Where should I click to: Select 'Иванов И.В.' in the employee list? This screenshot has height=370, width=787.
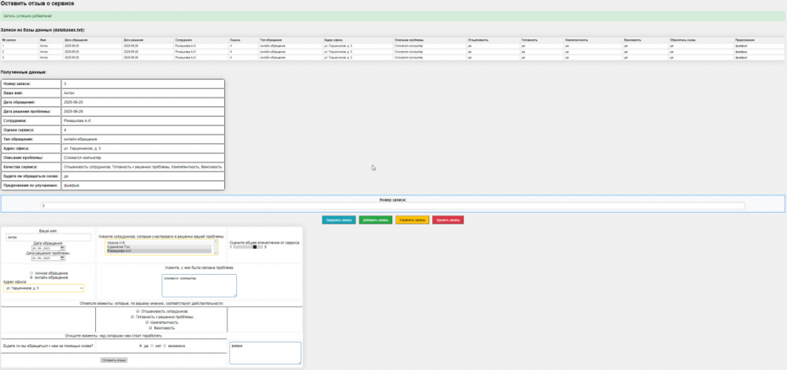[159, 243]
